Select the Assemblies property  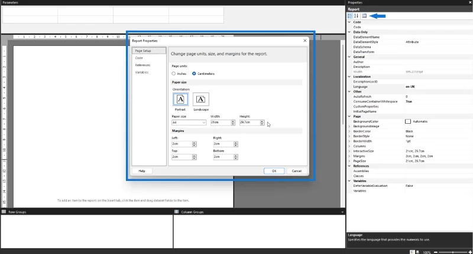(410, 171)
